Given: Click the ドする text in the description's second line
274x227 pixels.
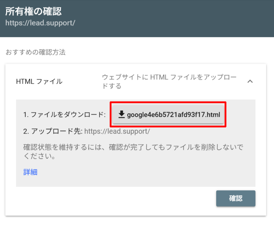Looking at the screenshot, I should [x=112, y=86].
